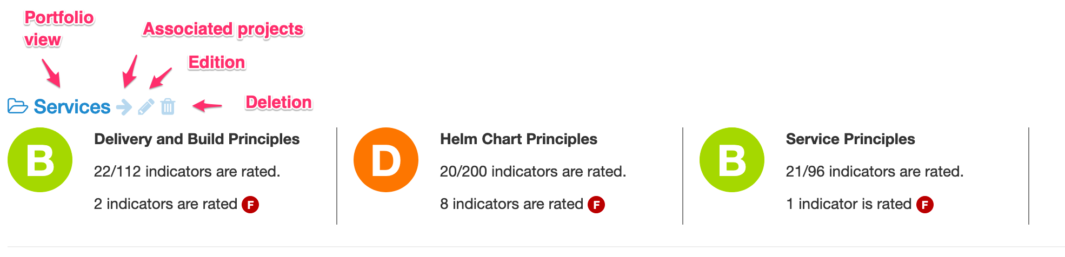This screenshot has width=1065, height=257.
Task: Click the red F badge under Delivery and Build
Action: tap(250, 205)
